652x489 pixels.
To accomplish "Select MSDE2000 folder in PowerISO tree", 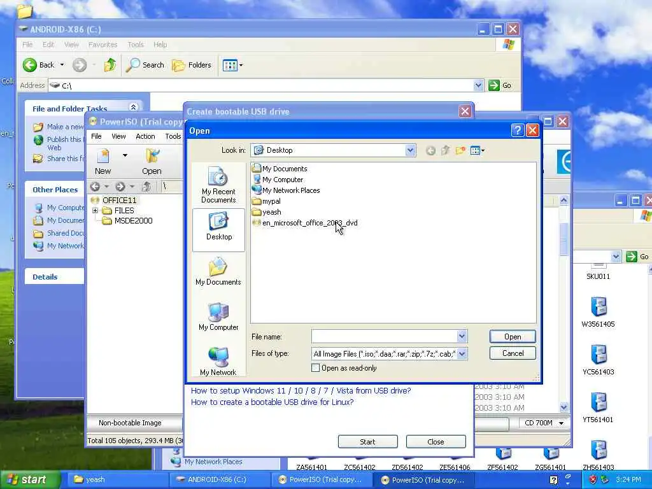I will coord(133,221).
